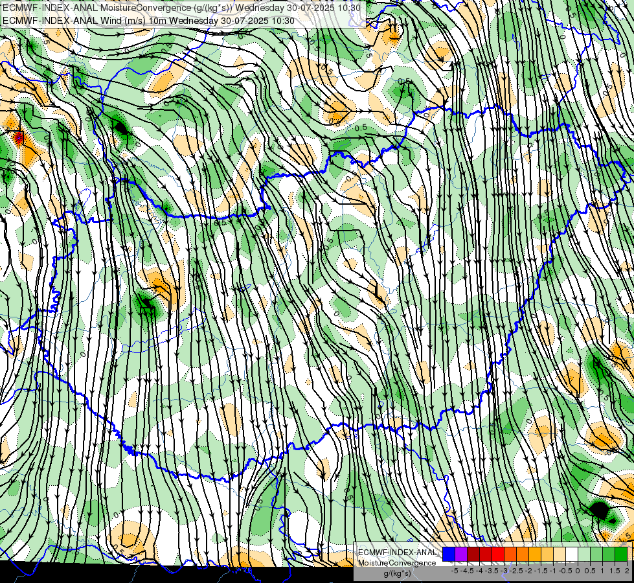Image resolution: width=634 pixels, height=583 pixels.
Task: Select the light orange swatch between -1.5 and -1
Action: point(547,554)
